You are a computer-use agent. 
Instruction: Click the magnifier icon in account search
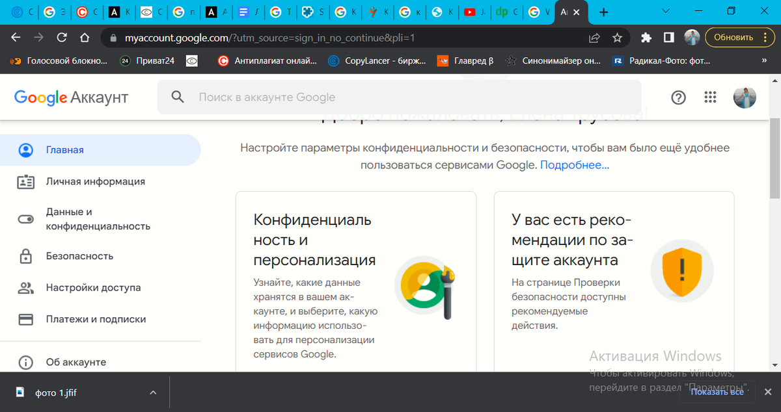178,97
